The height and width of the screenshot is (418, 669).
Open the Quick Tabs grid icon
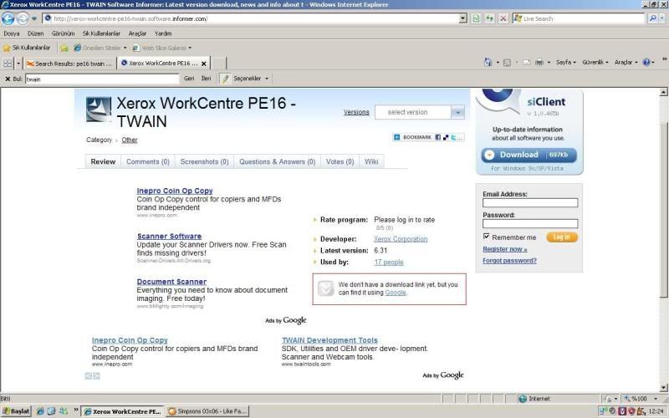coord(8,64)
